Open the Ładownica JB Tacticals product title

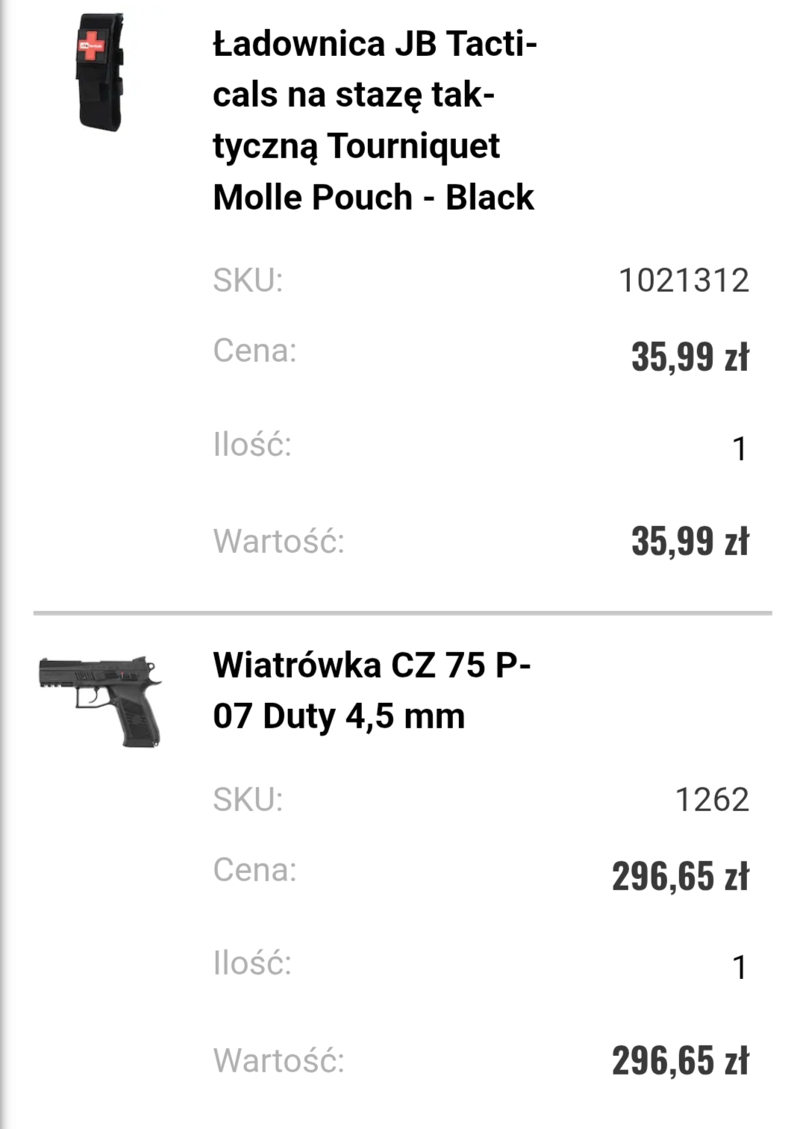click(x=374, y=120)
